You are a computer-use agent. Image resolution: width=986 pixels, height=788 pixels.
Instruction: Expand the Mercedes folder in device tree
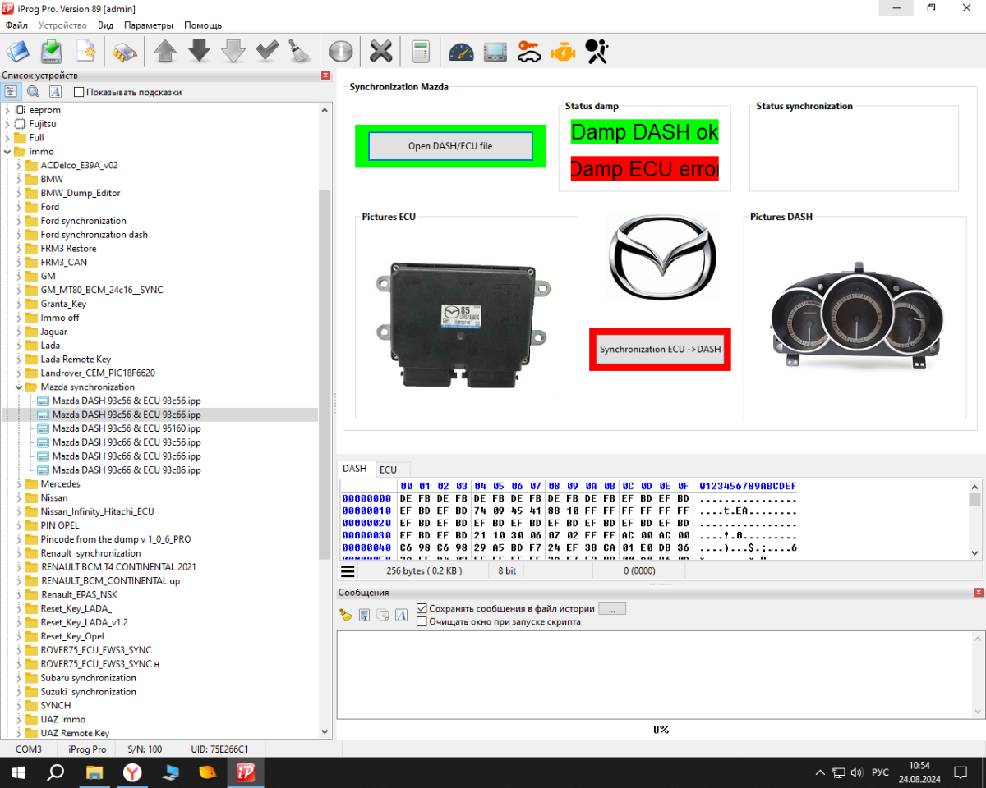20,484
